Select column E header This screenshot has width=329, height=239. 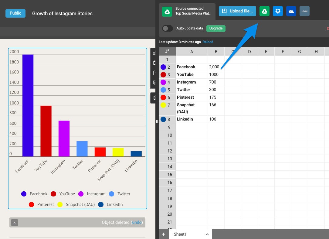point(266,51)
